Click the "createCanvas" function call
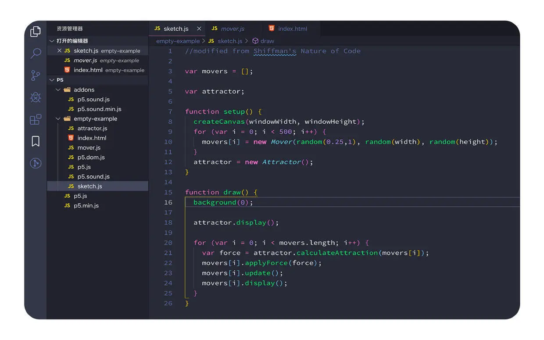544x340 pixels. [219, 122]
